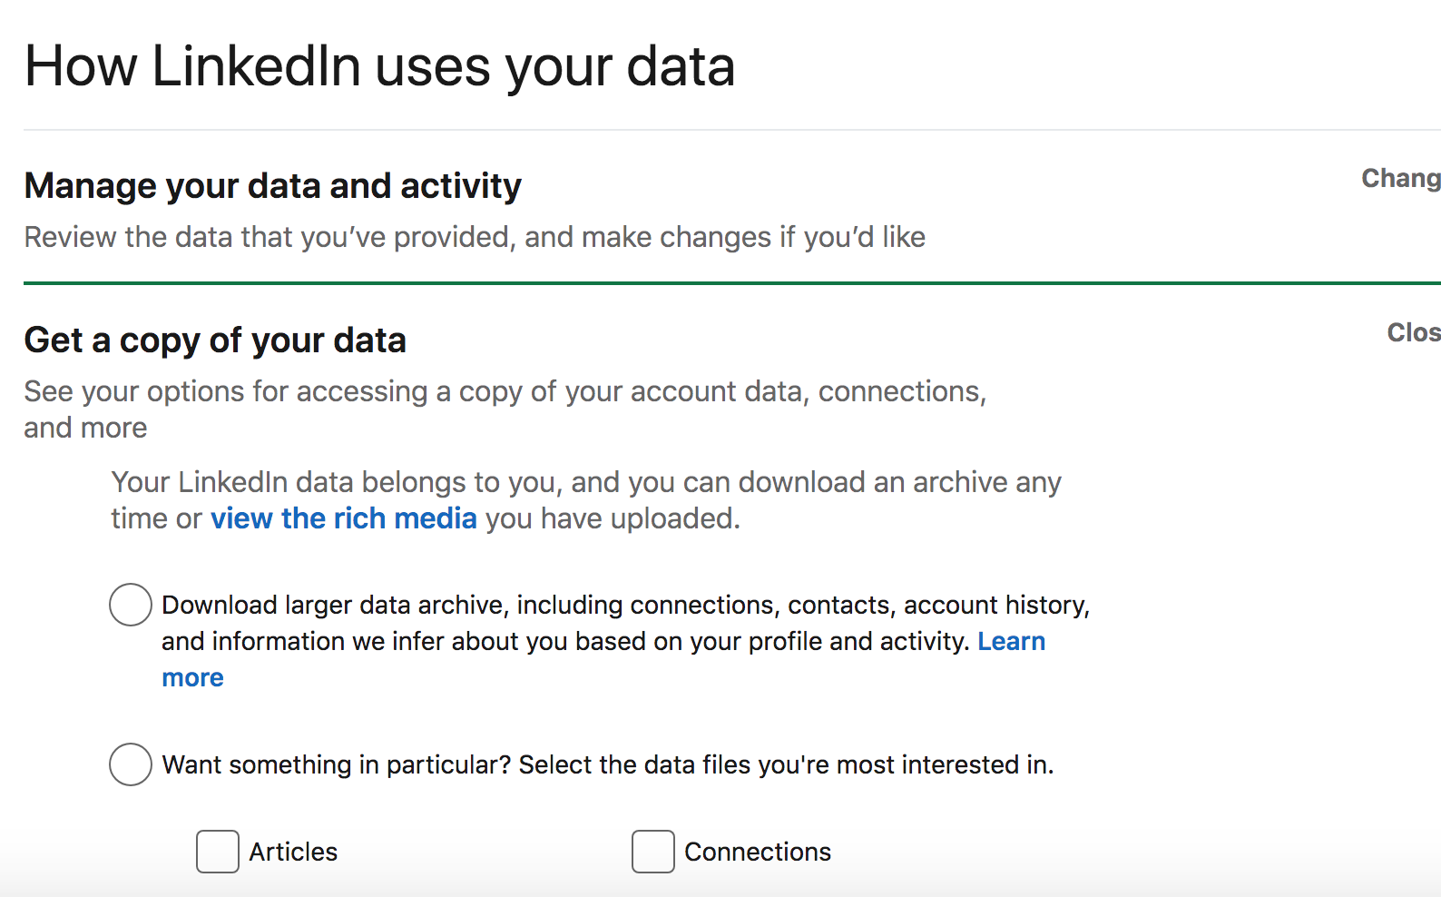The image size is (1441, 897).
Task: Click the Review the data you've provided subtitle
Action: click(475, 237)
